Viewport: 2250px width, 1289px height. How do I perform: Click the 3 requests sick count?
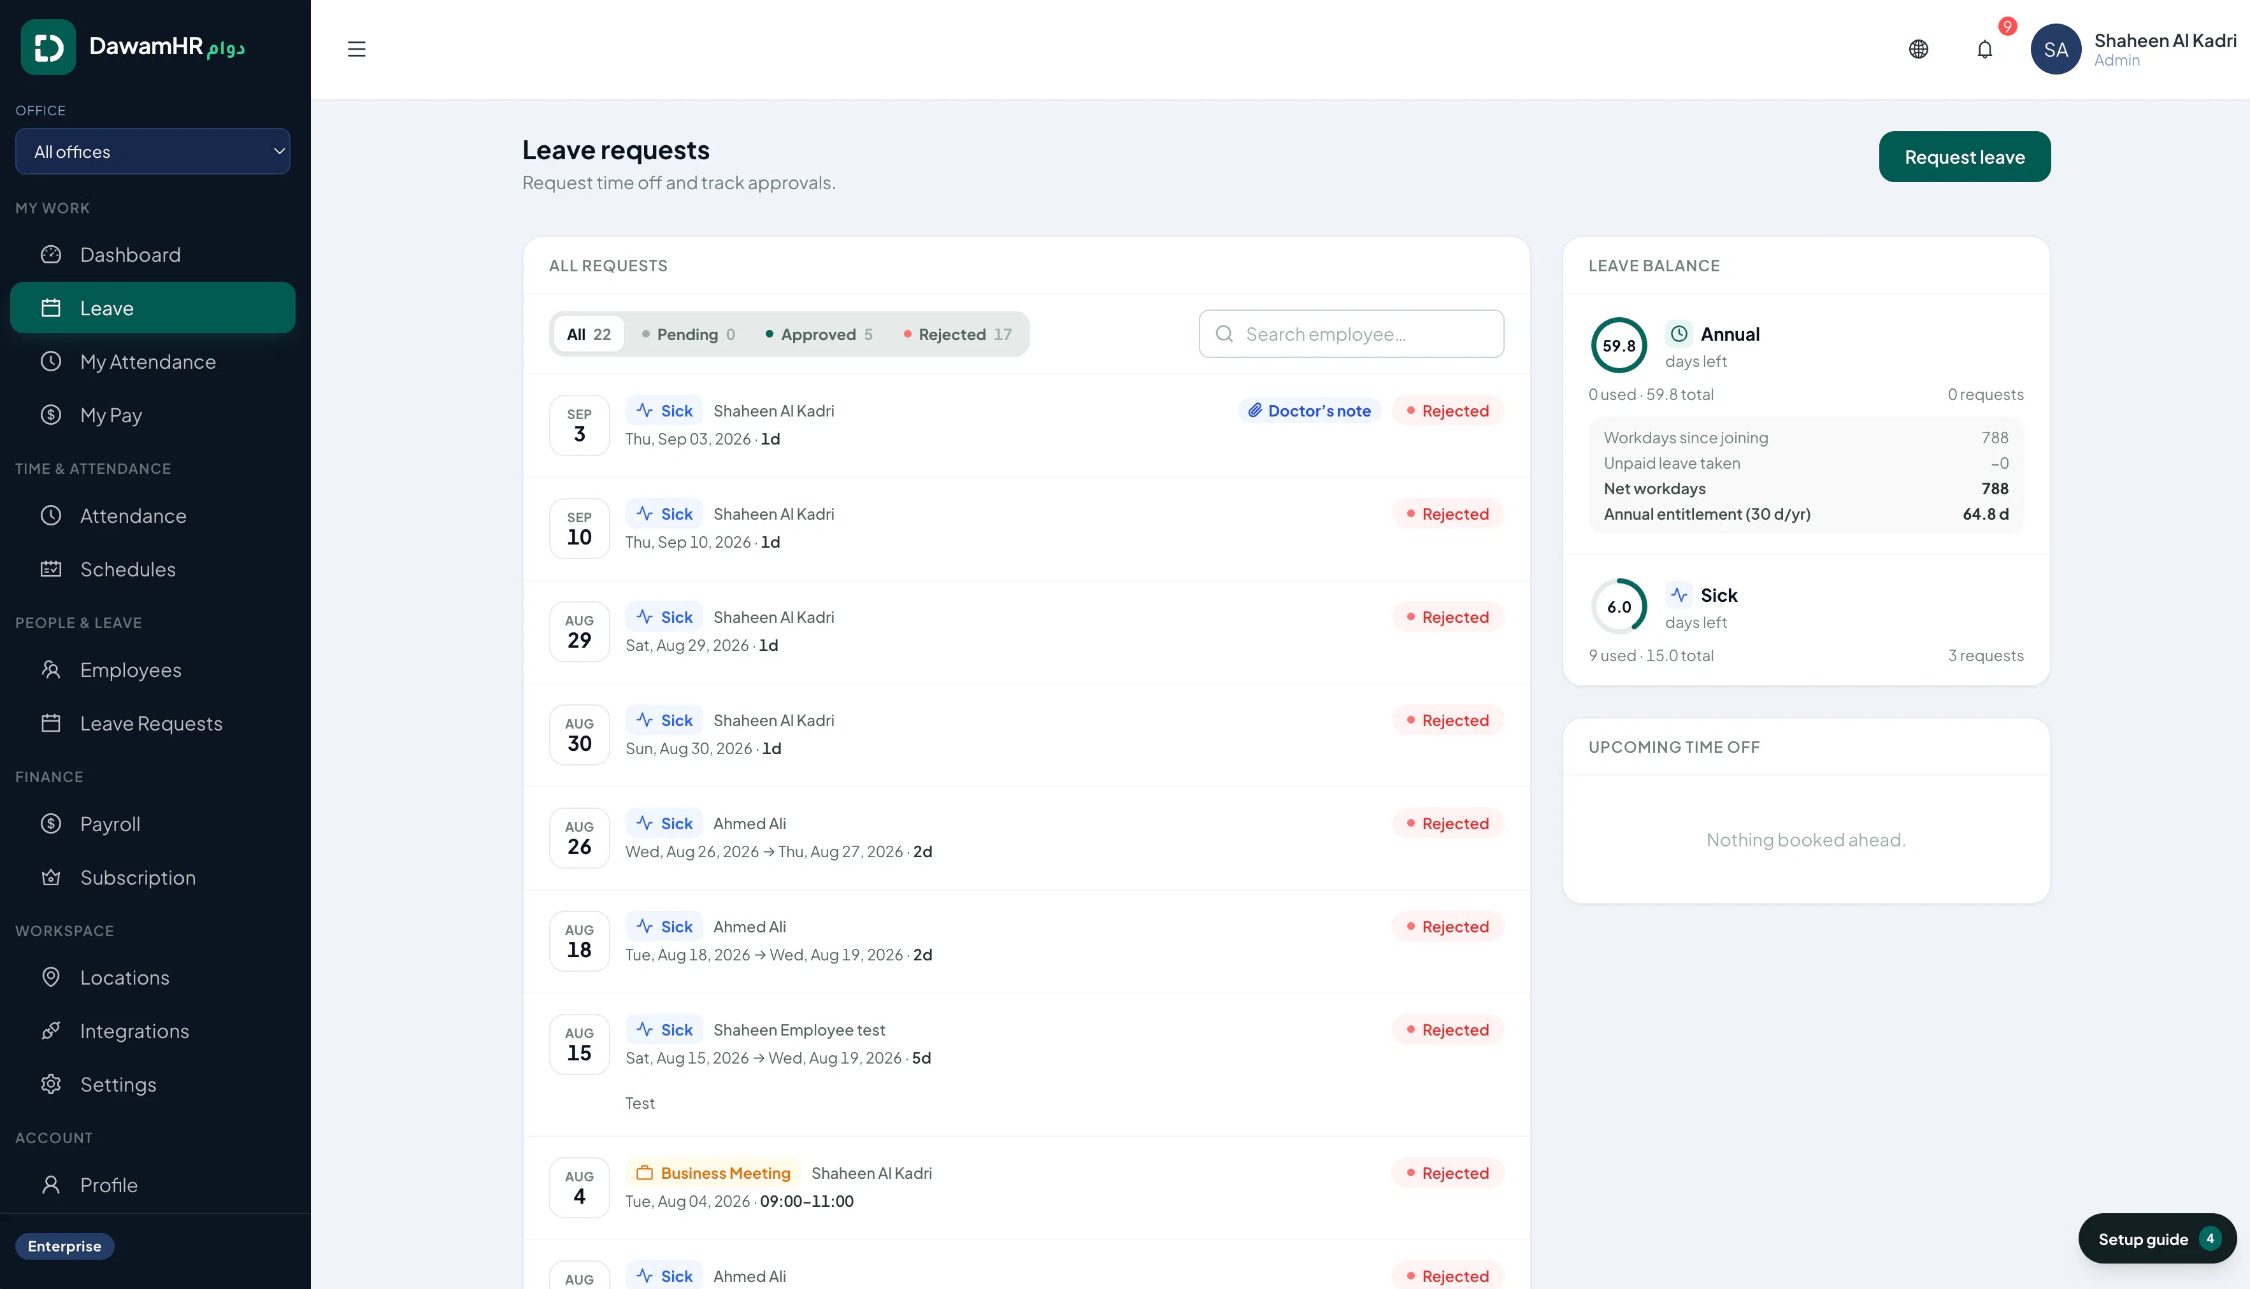point(1985,655)
